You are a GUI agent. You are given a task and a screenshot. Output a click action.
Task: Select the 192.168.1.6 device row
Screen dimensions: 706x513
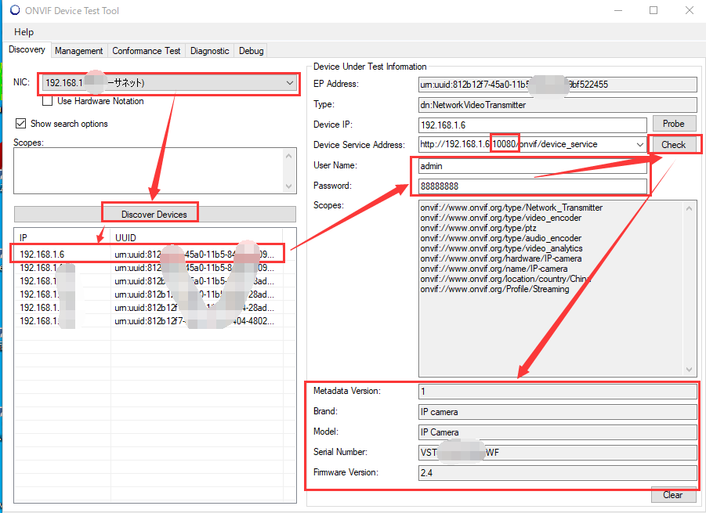[x=149, y=255]
